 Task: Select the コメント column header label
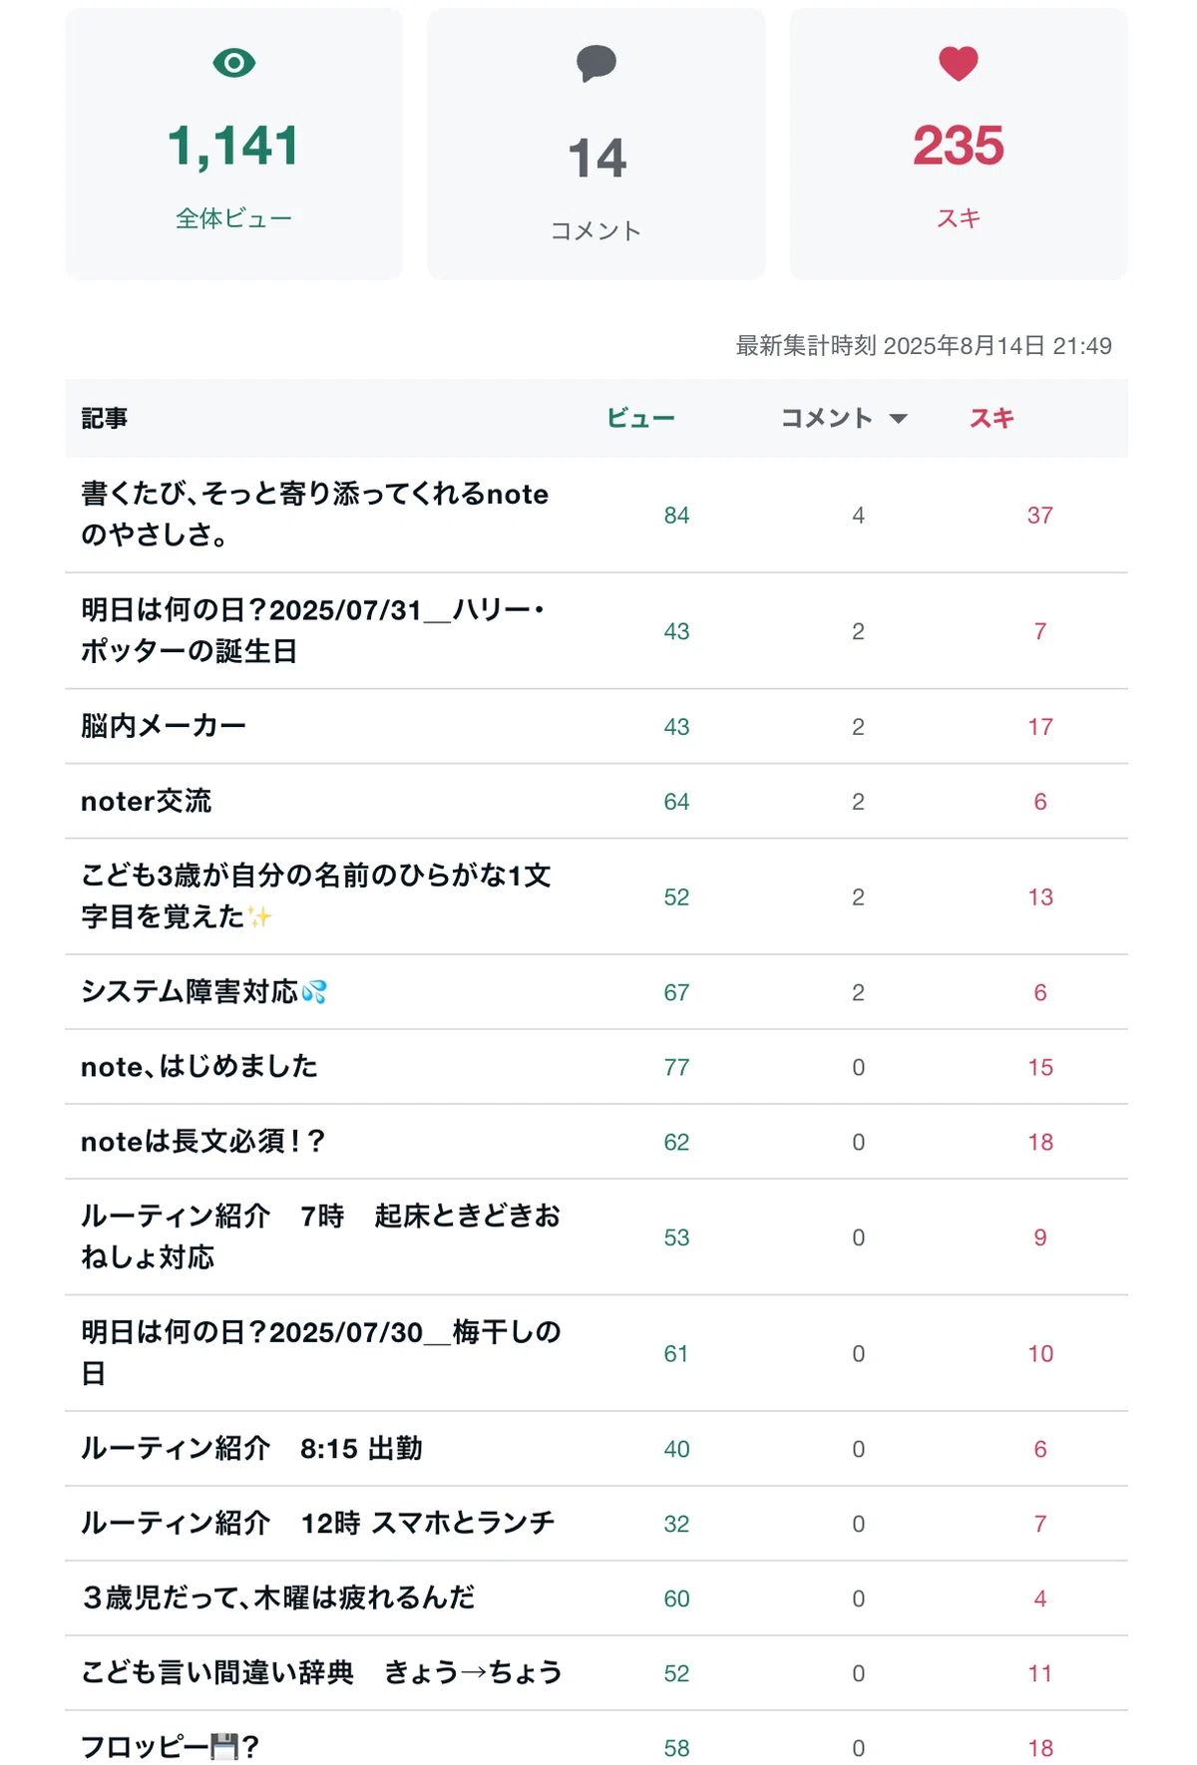(826, 418)
